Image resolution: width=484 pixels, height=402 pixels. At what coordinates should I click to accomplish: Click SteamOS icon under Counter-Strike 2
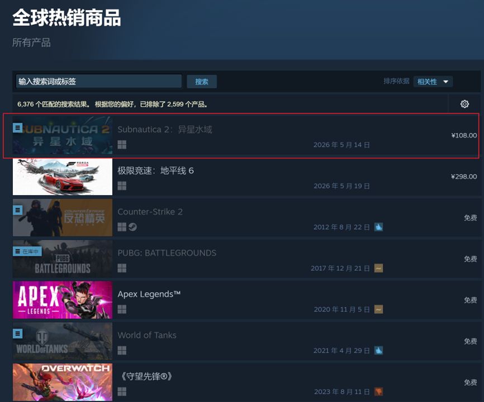(132, 227)
